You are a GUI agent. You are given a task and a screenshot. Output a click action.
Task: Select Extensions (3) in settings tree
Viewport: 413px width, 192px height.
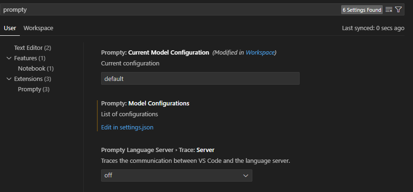pos(33,79)
